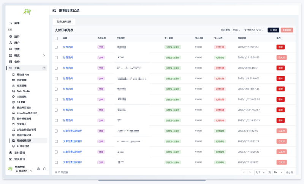Open the 20 items-per-page dropdown
The image size is (304, 184).
pos(278,172)
